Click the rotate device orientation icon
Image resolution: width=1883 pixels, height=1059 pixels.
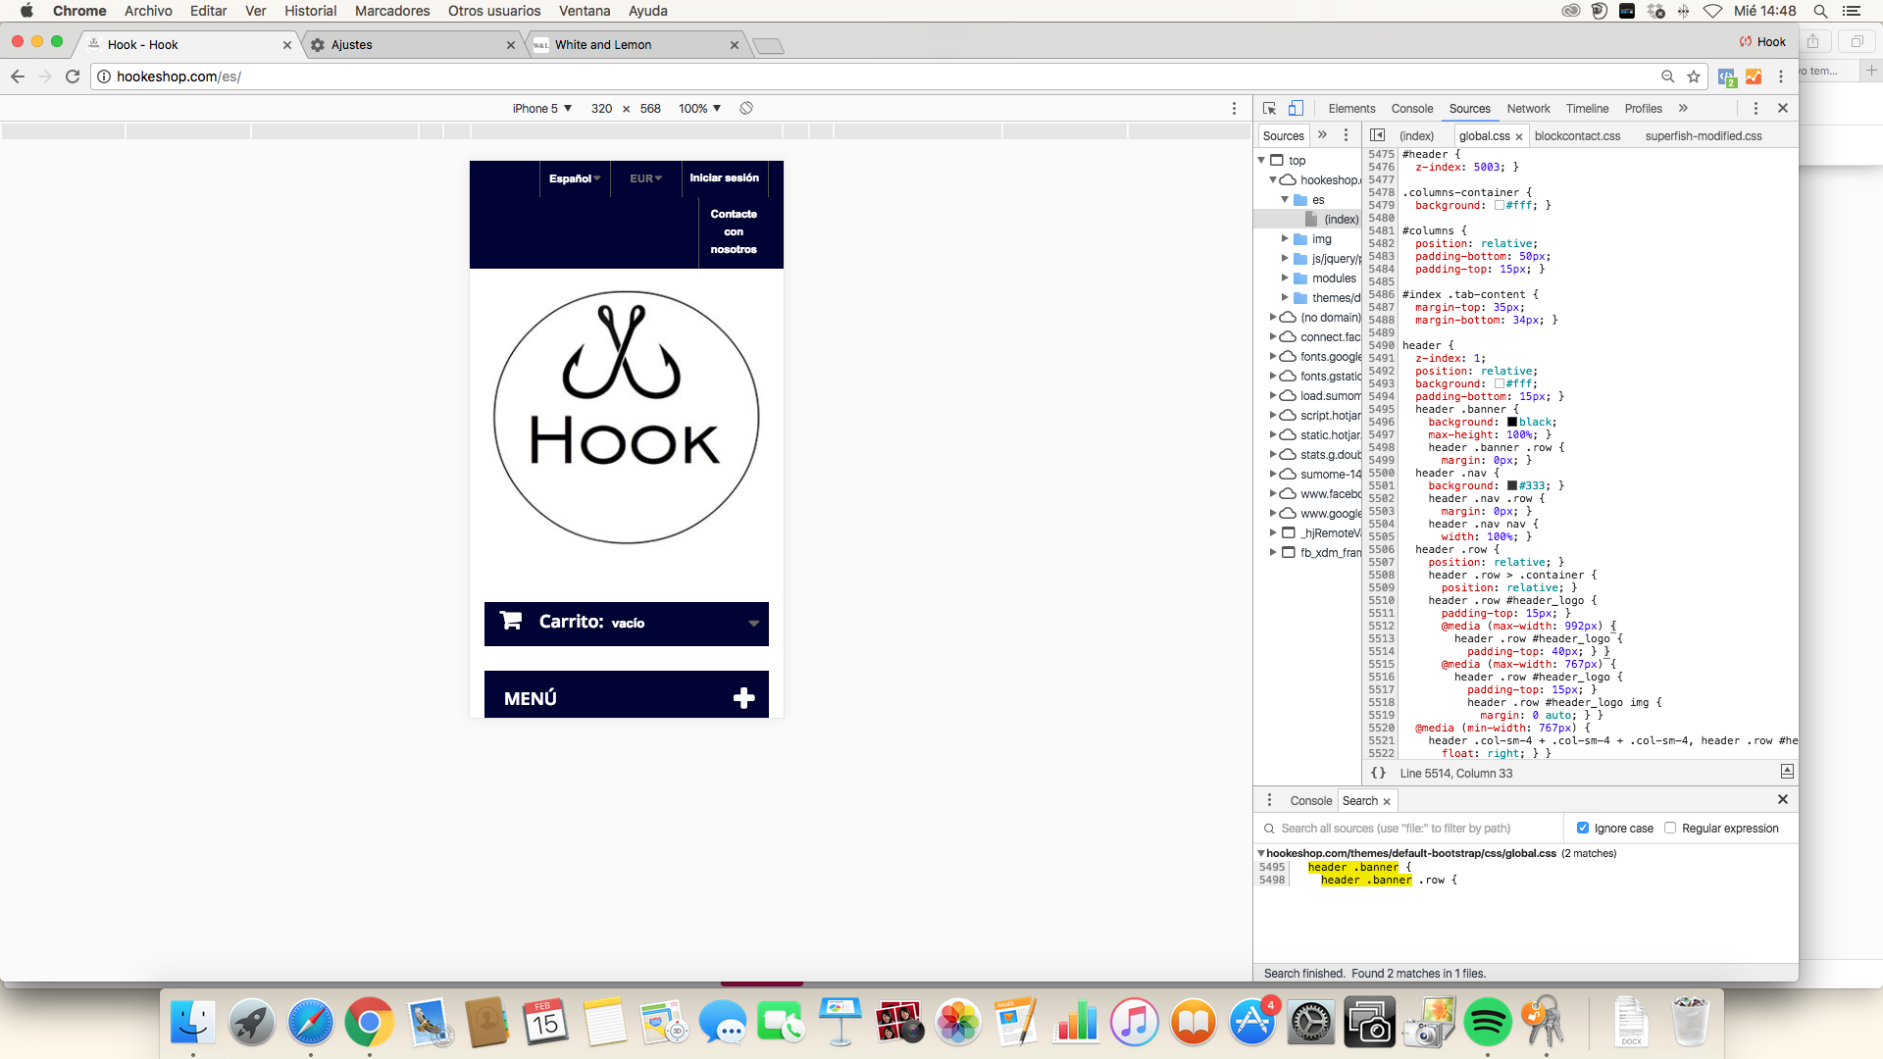[746, 108]
